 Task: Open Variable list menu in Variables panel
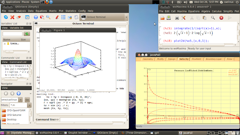click(x=16, y=28)
